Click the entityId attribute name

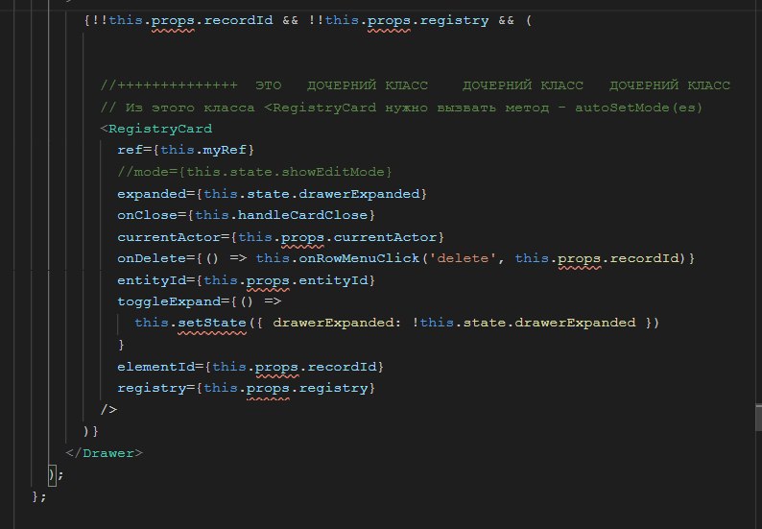click(x=152, y=280)
